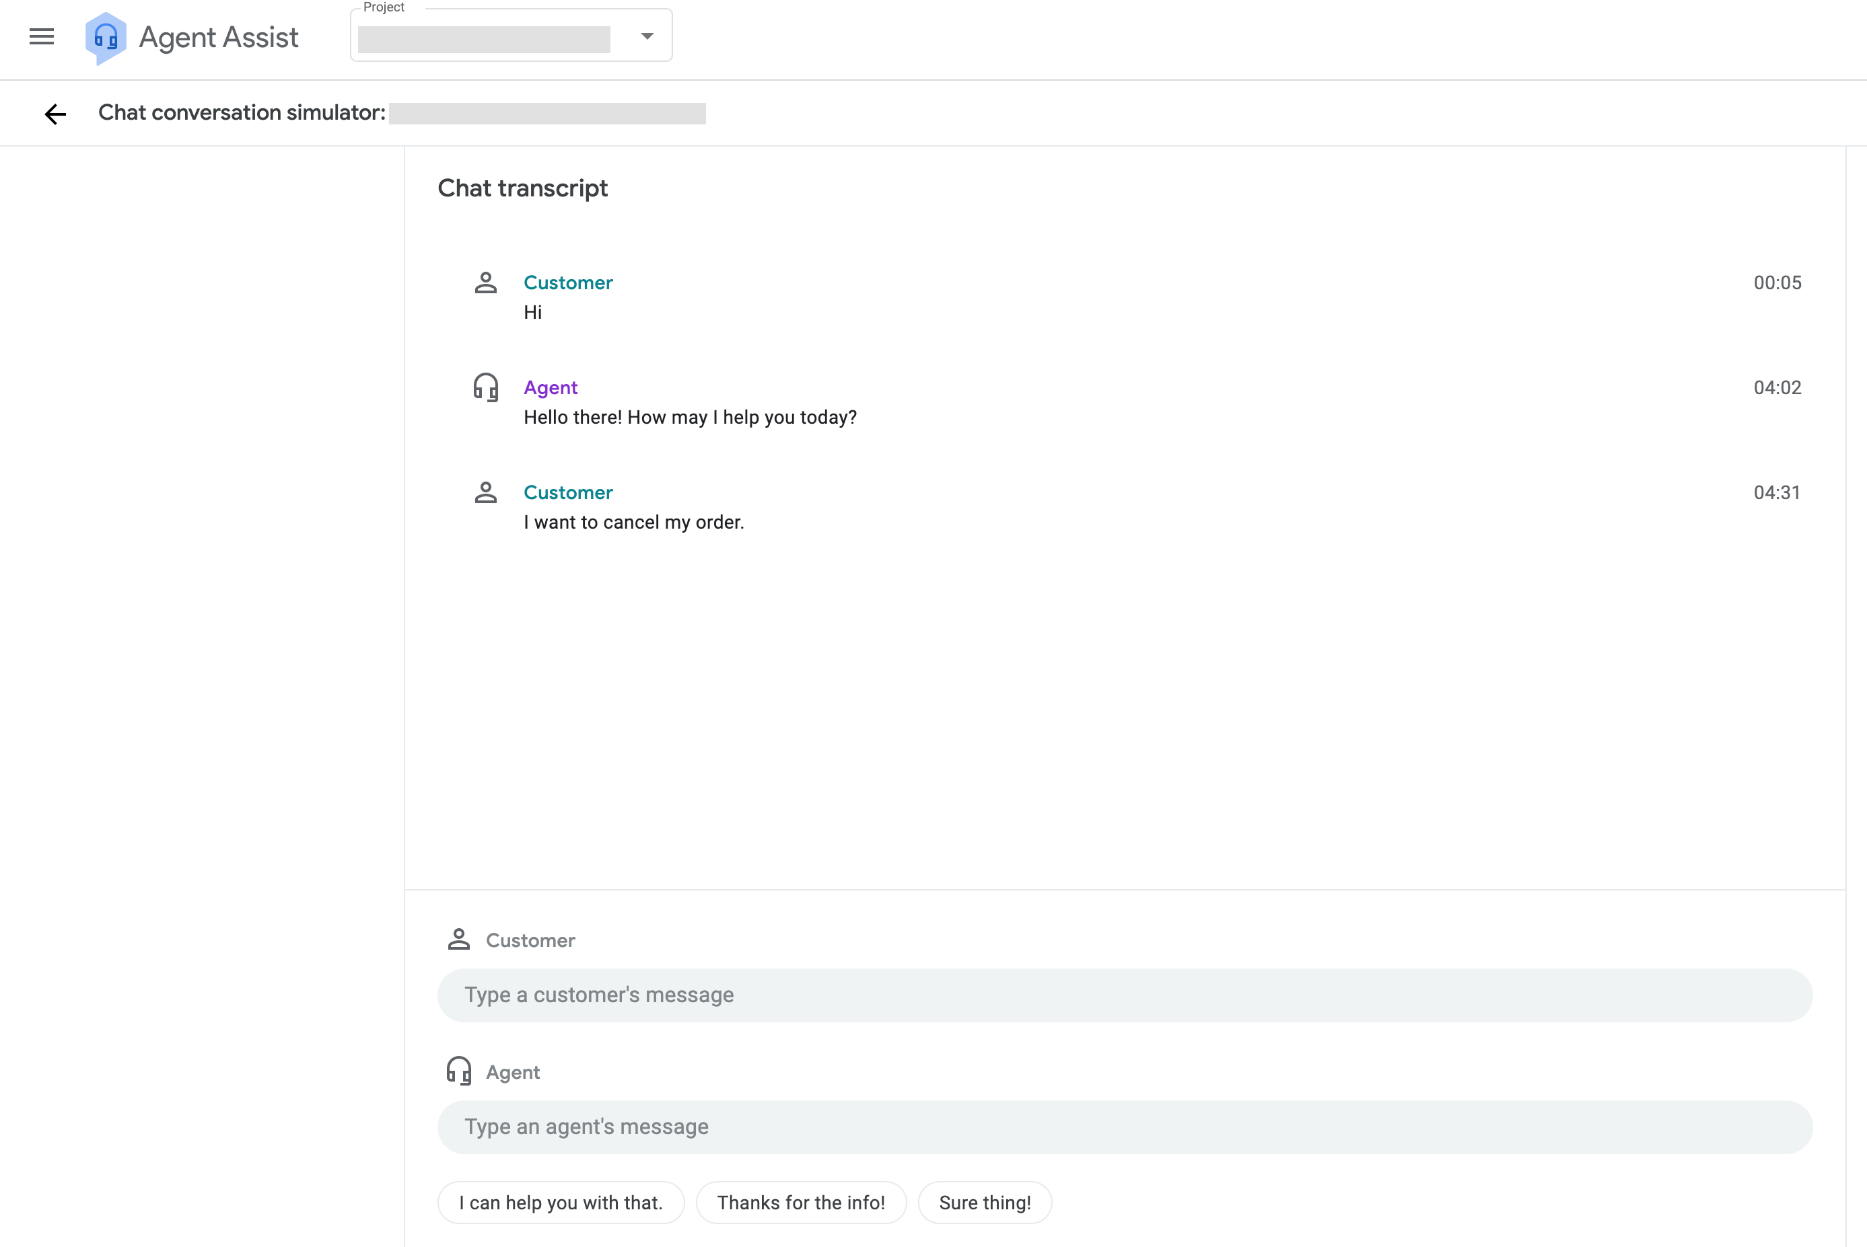Click the Agent Assist title text
The image size is (1867, 1247).
coord(218,38)
